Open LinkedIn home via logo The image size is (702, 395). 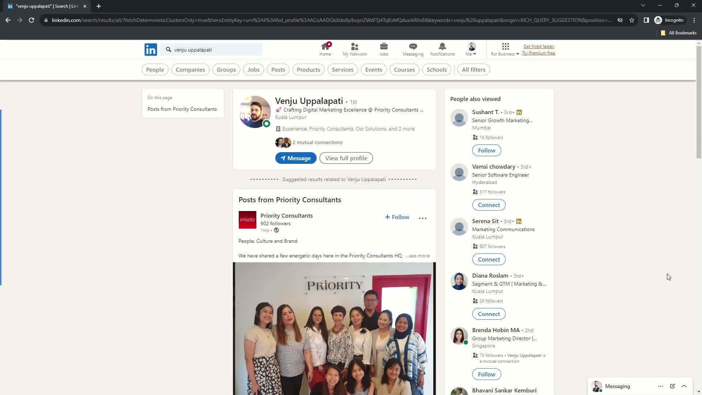click(151, 49)
